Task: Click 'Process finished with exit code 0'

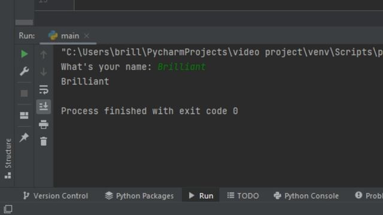Action: pyautogui.click(x=150, y=111)
